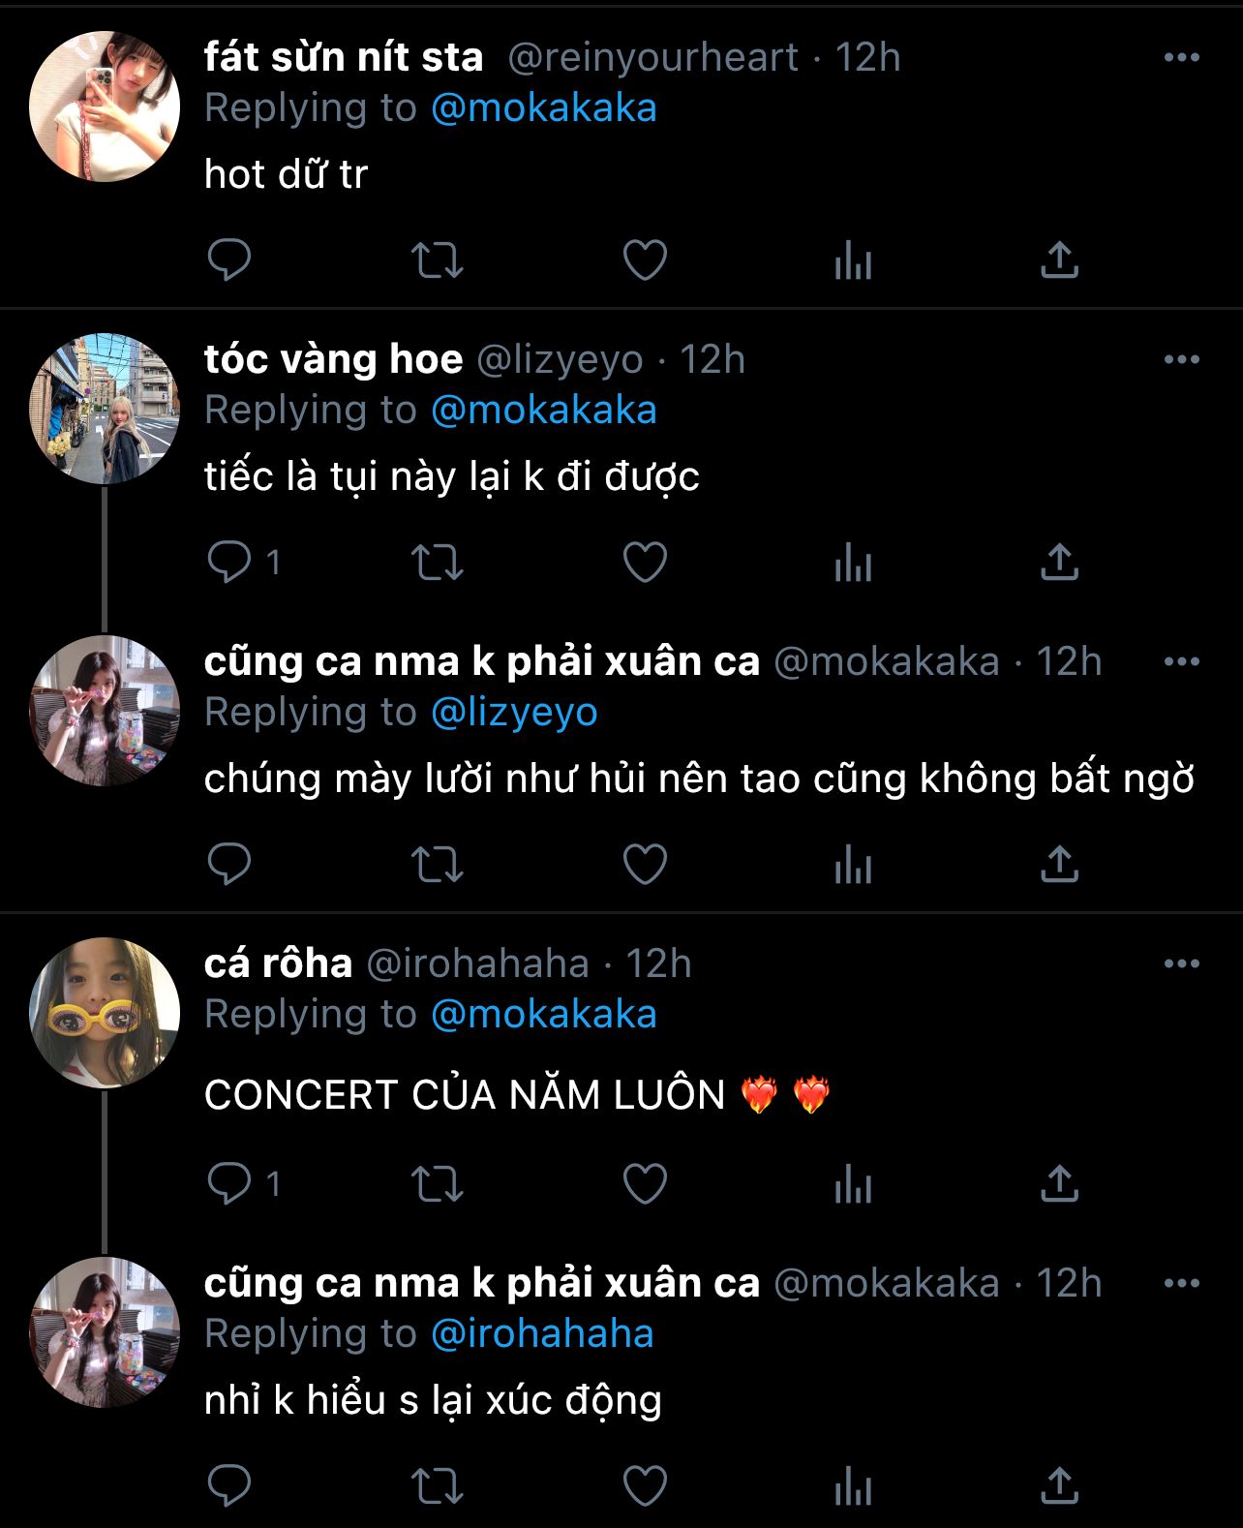The width and height of the screenshot is (1243, 1528).
Task: Open more options menu on @lizyeyo's tweet
Action: (1181, 360)
